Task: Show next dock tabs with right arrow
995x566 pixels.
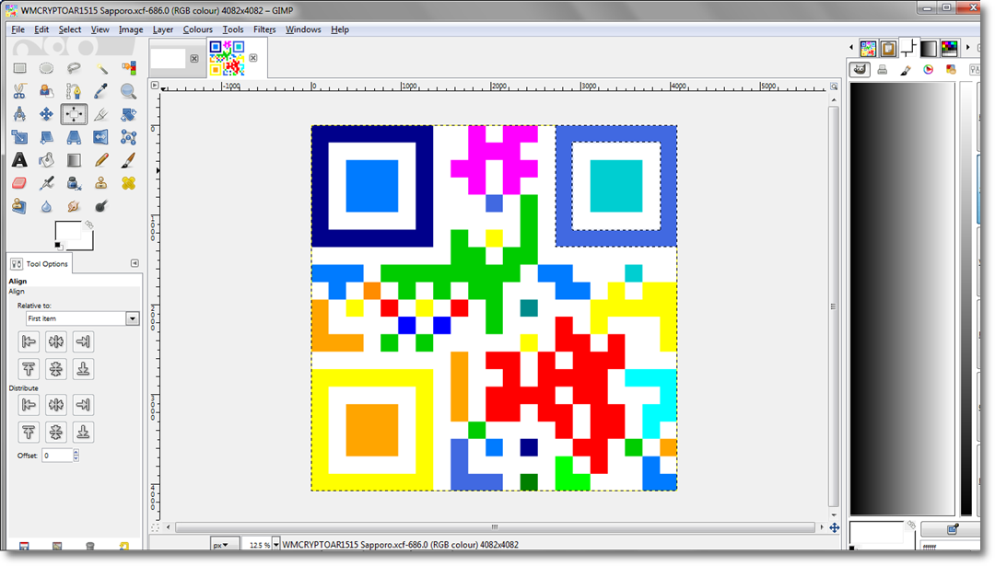Action: (967, 48)
